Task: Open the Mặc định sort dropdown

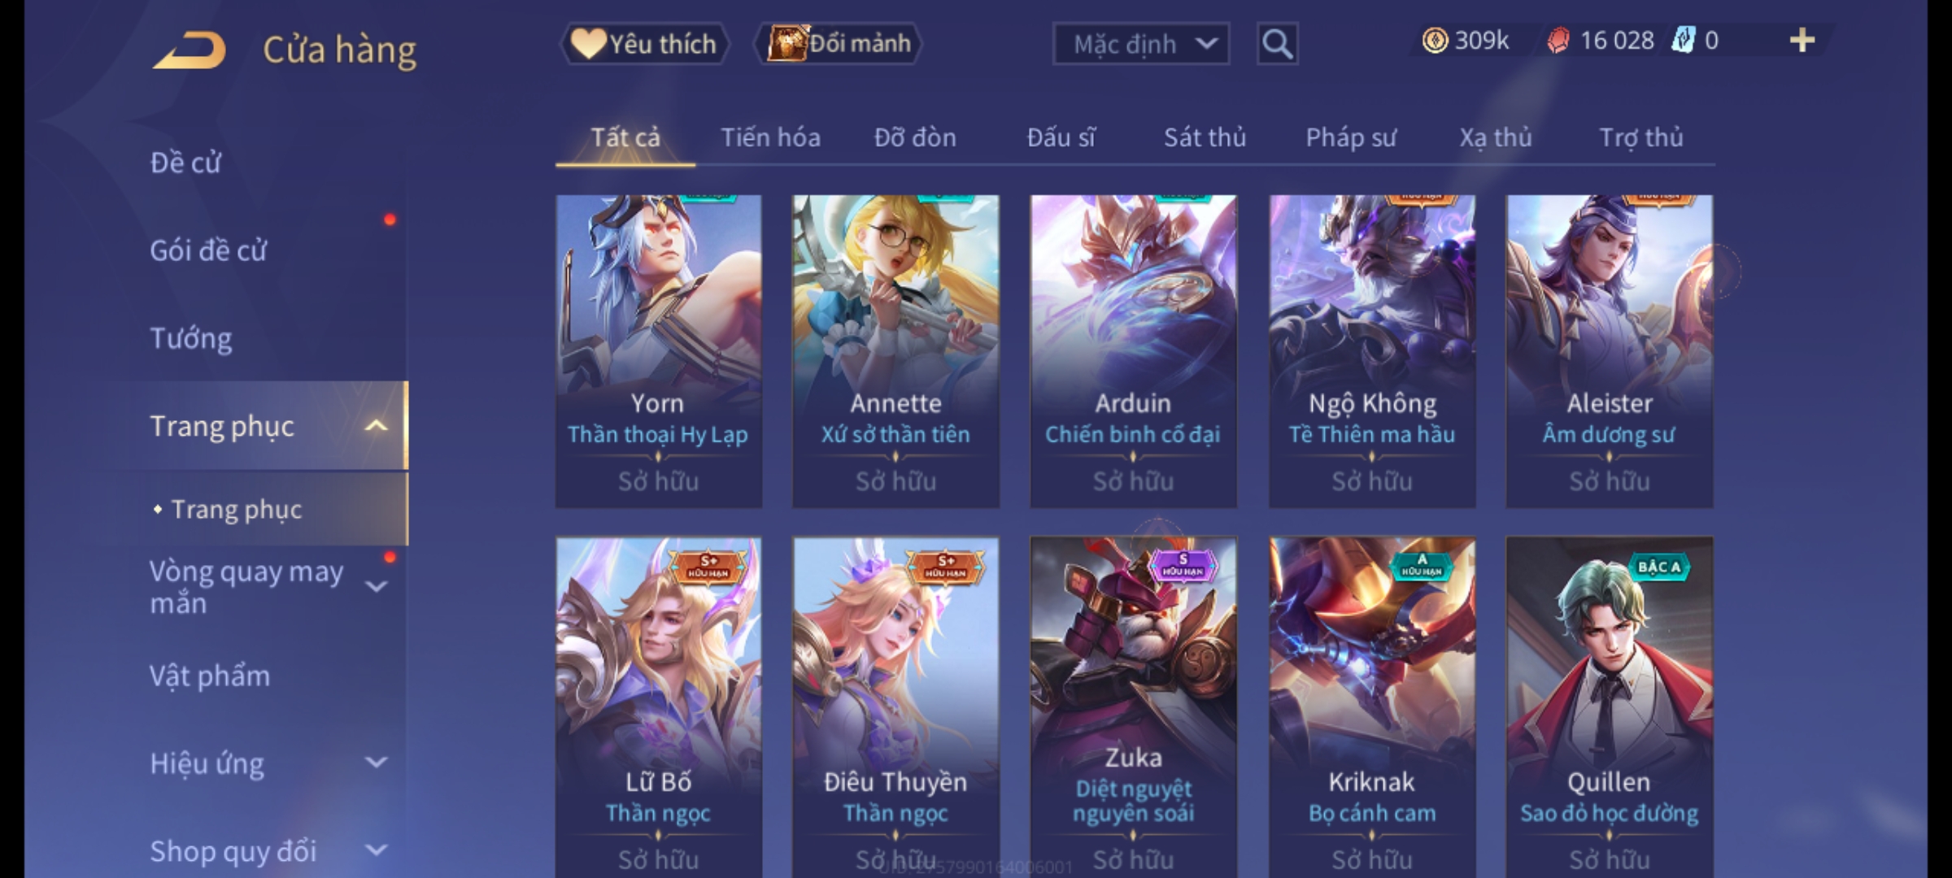Action: click(x=1140, y=44)
